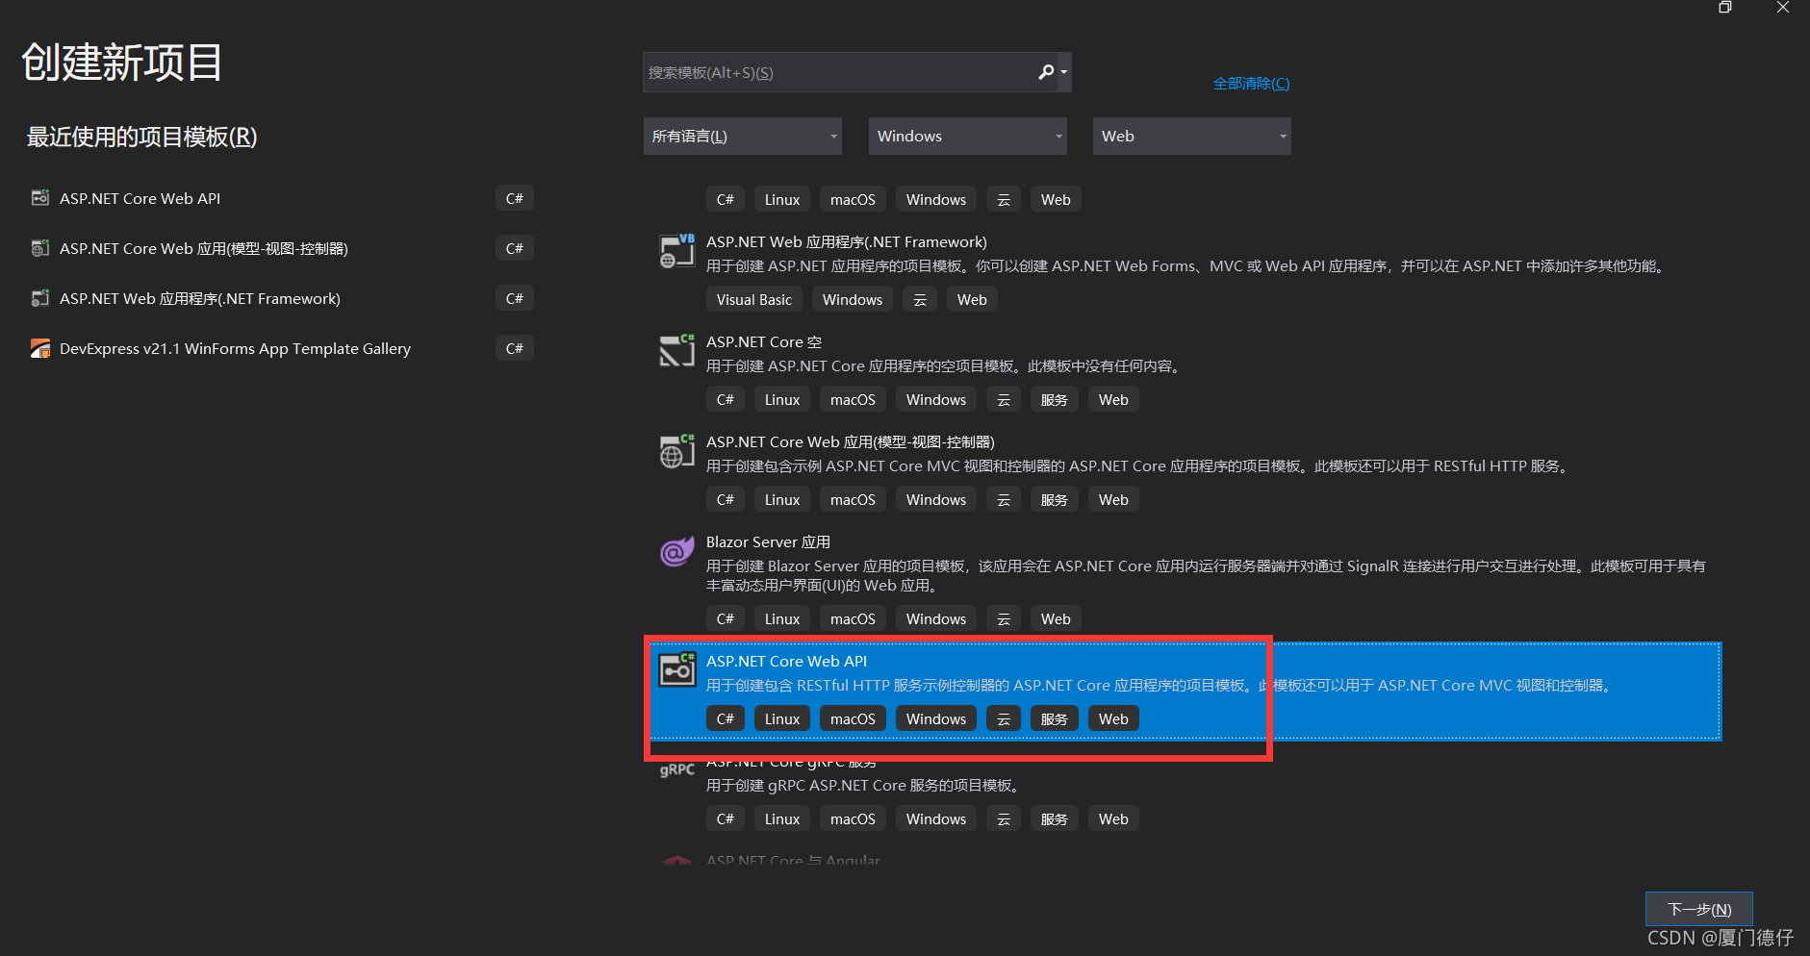Click the restore window button
1810x956 pixels.
click(1725, 7)
